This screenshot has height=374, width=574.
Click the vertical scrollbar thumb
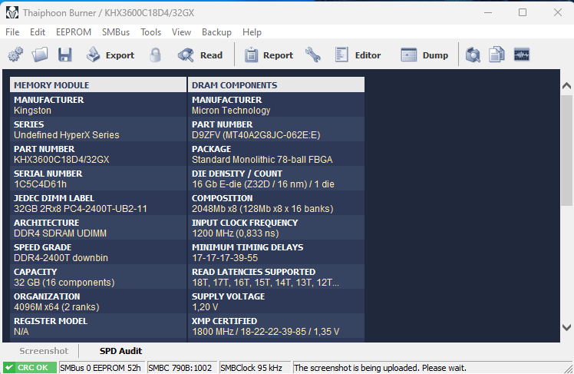tap(566, 151)
